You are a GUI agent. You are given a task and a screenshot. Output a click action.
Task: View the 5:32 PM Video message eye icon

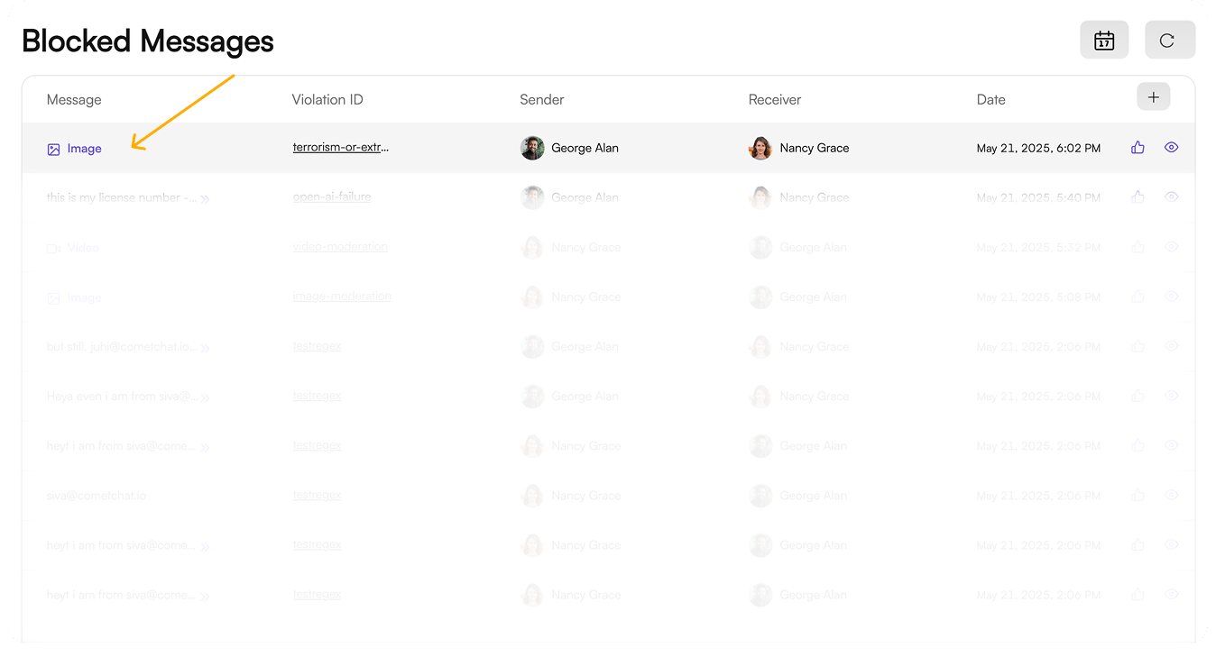click(1172, 247)
